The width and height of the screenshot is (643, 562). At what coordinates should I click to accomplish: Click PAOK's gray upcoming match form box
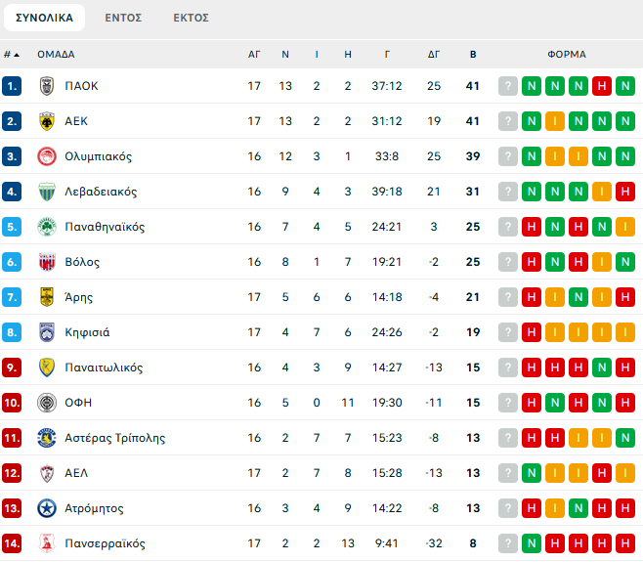pos(507,86)
